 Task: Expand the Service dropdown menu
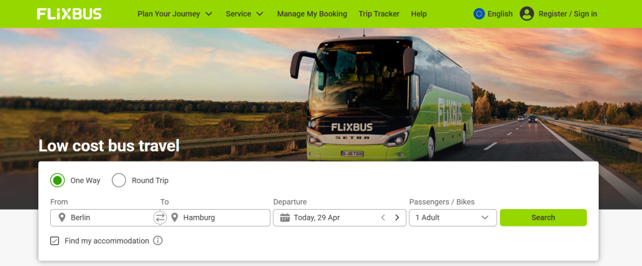[245, 14]
